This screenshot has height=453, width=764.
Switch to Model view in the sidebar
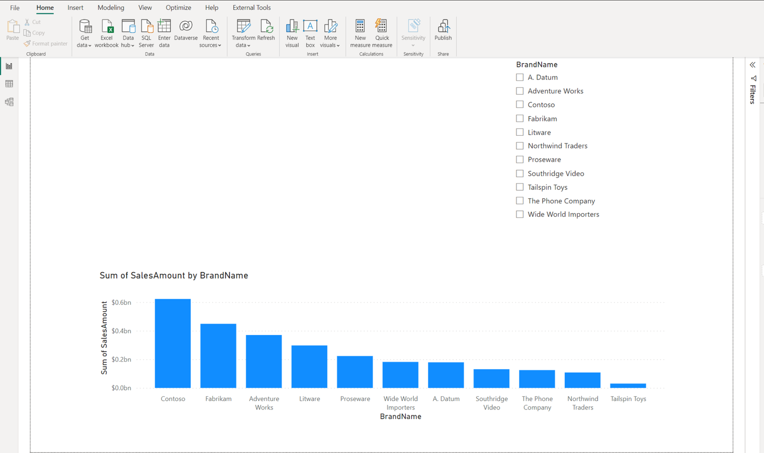click(x=9, y=102)
